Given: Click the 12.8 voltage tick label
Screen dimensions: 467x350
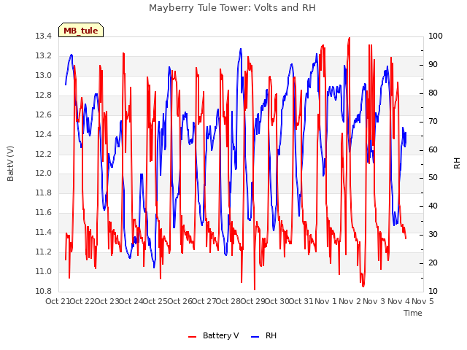Looking at the screenshot, I should coord(44,96).
